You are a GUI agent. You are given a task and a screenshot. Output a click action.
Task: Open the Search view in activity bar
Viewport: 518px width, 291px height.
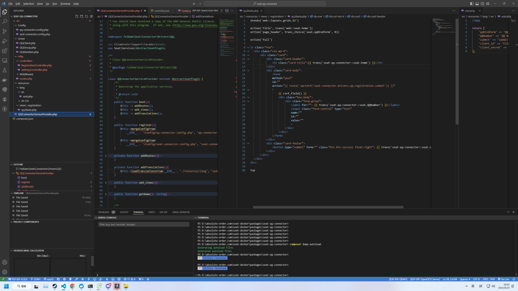pyautogui.click(x=5, y=21)
